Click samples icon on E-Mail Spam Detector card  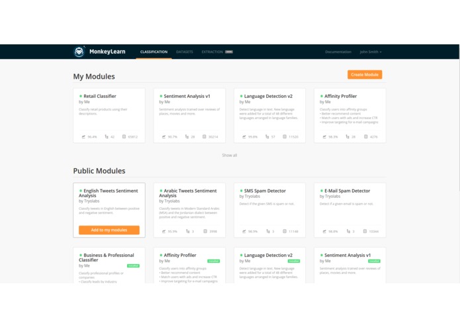pos(365,232)
